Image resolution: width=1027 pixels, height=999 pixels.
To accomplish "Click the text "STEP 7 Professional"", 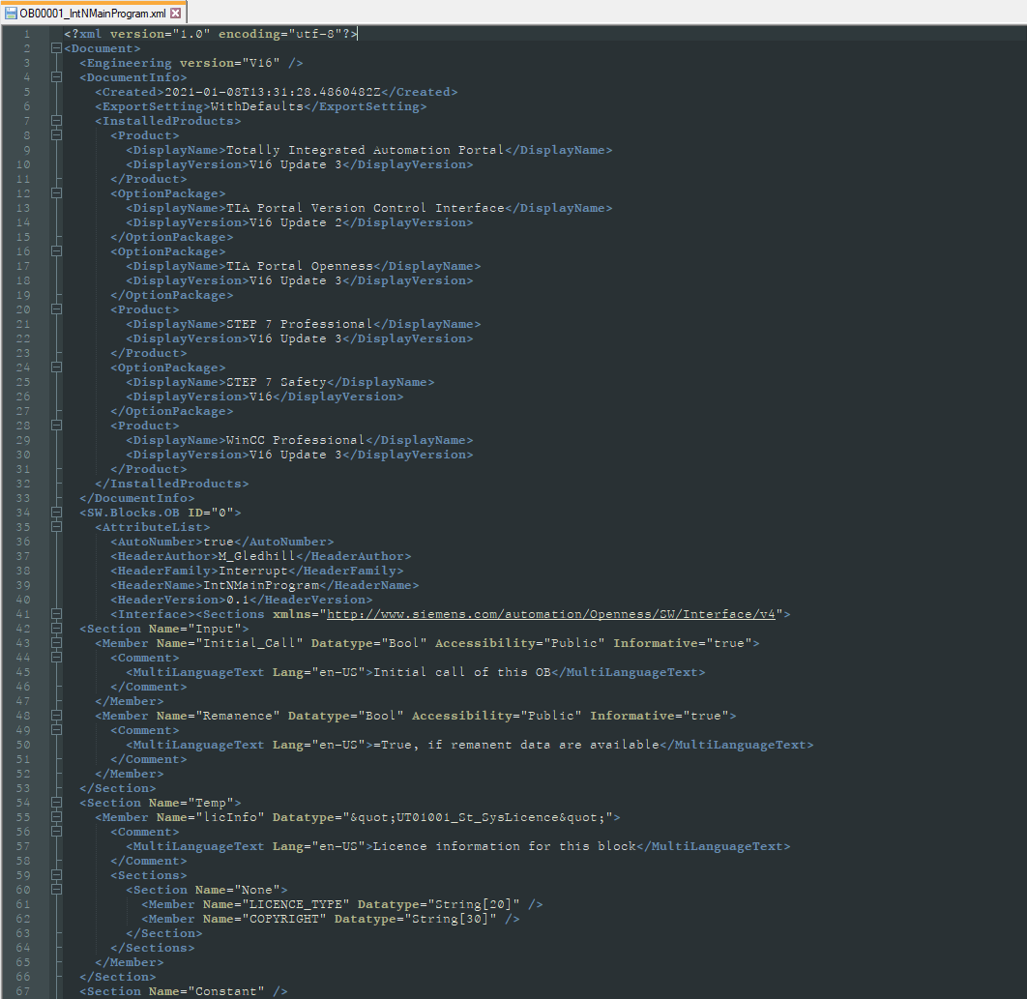I will click(300, 324).
